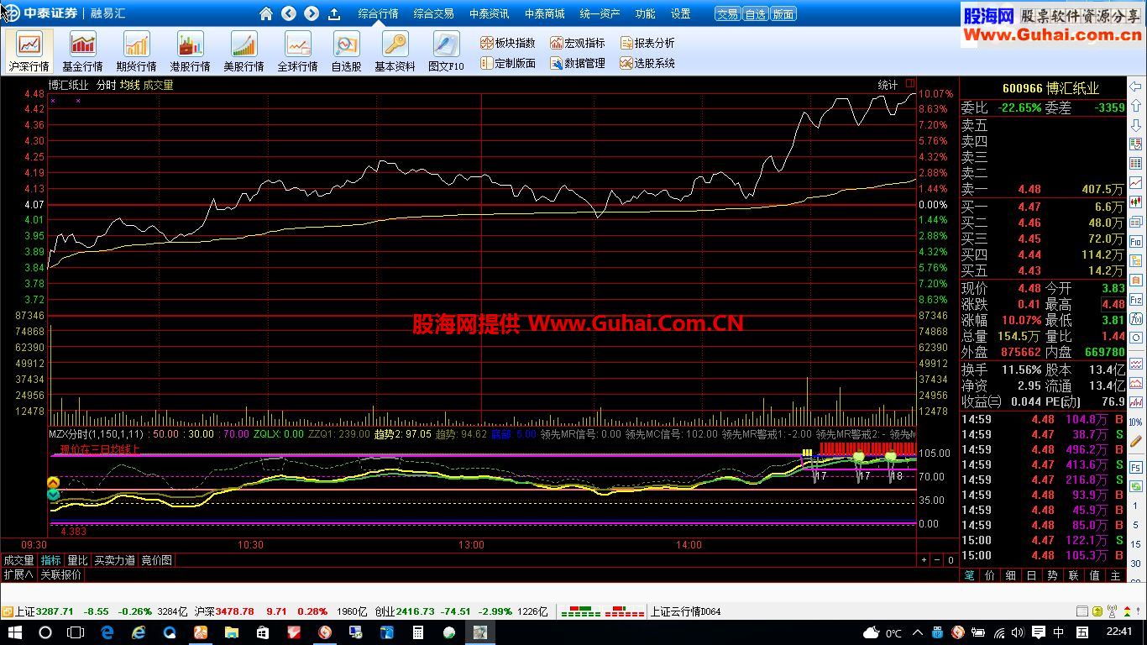The image size is (1147, 645).
Task: Click F10 icon in right sidebar
Action: pos(1136,241)
